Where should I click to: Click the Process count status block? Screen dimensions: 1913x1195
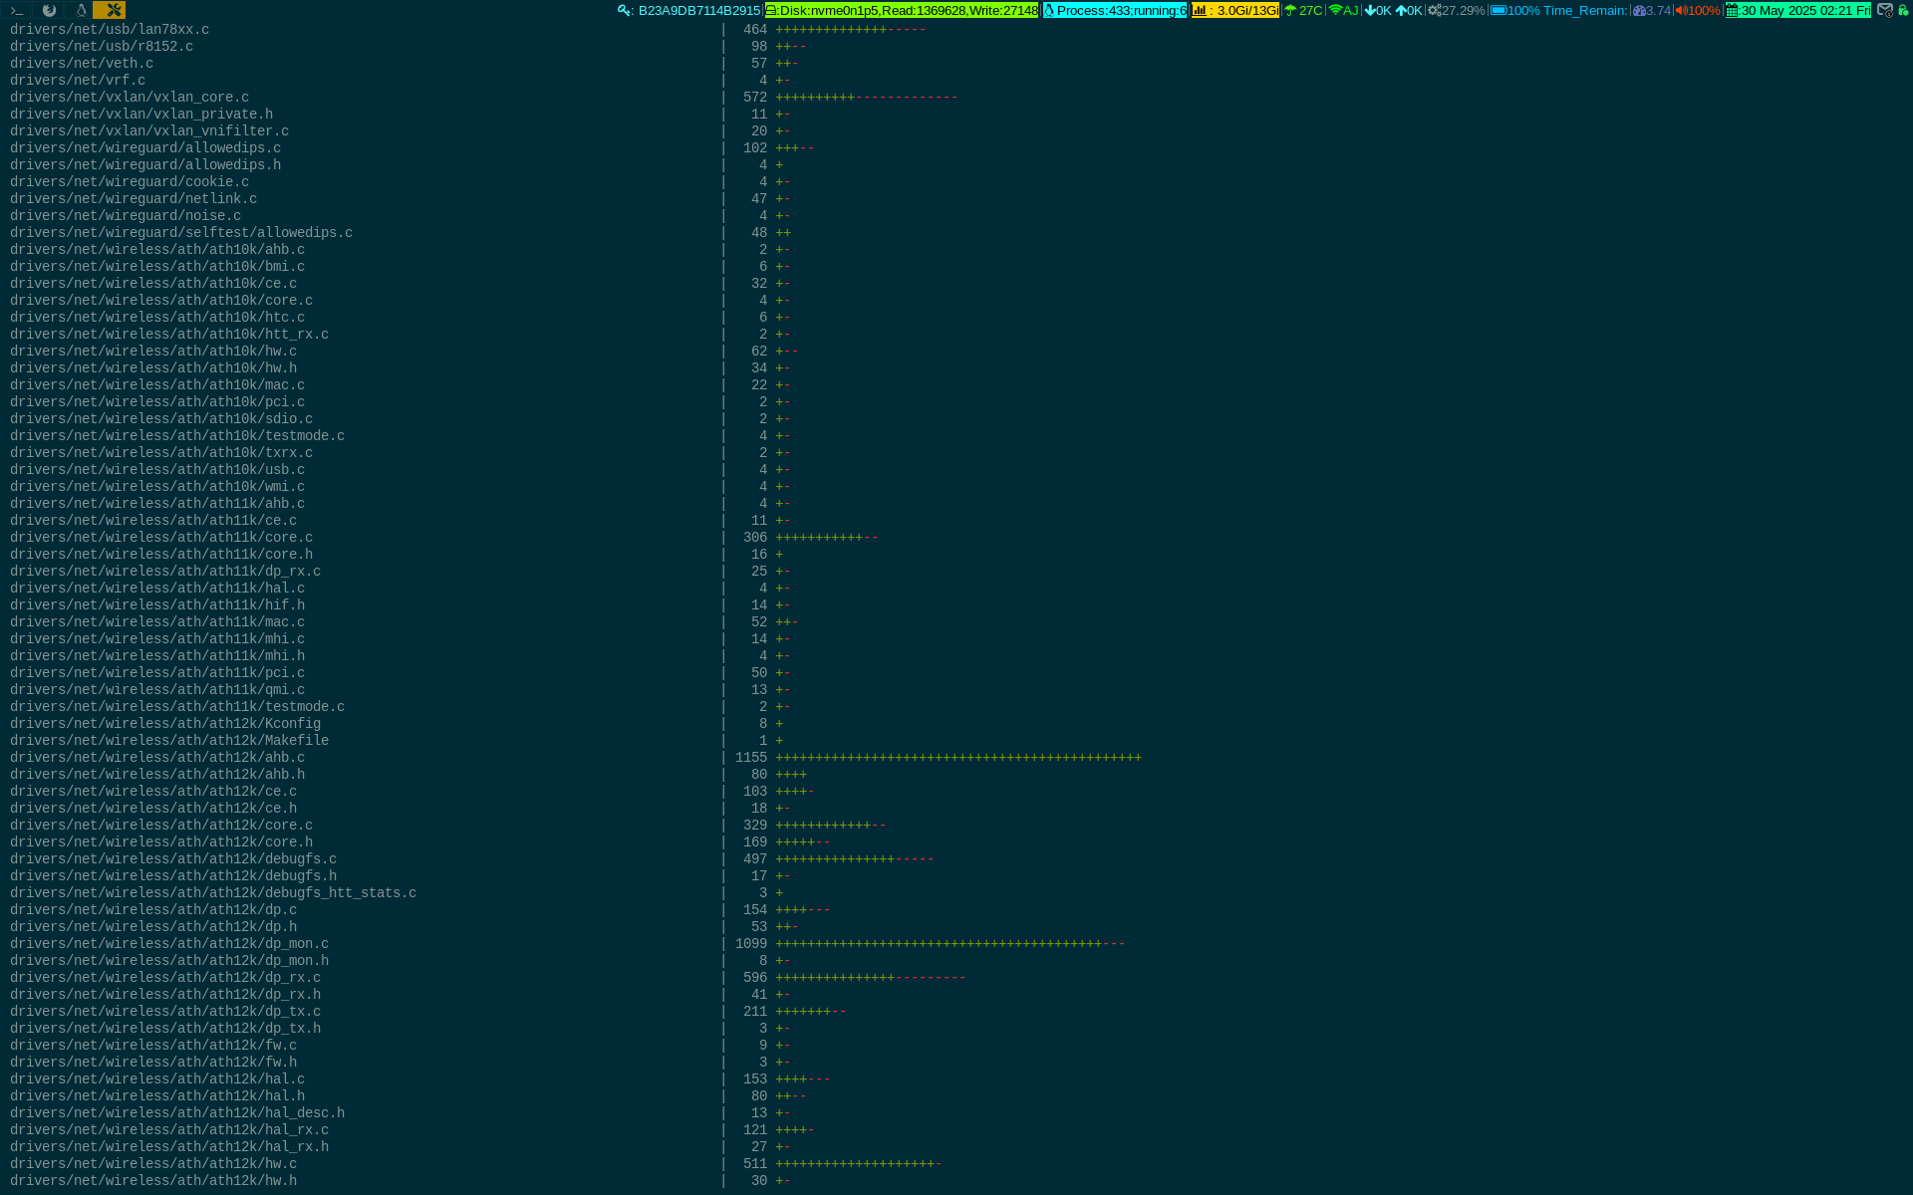pos(1115,10)
